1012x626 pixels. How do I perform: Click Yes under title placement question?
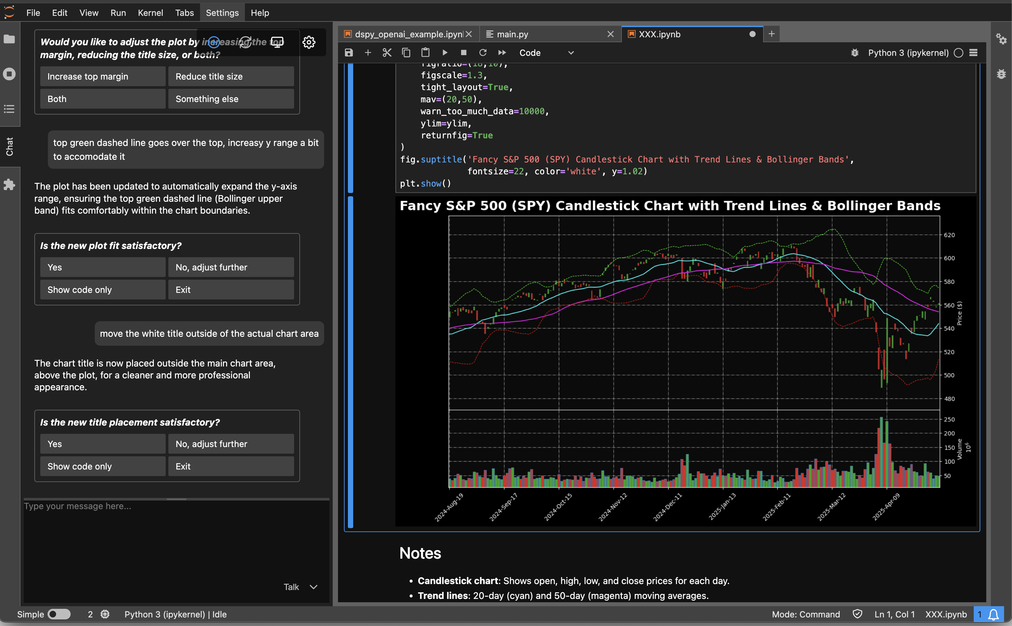[103, 444]
